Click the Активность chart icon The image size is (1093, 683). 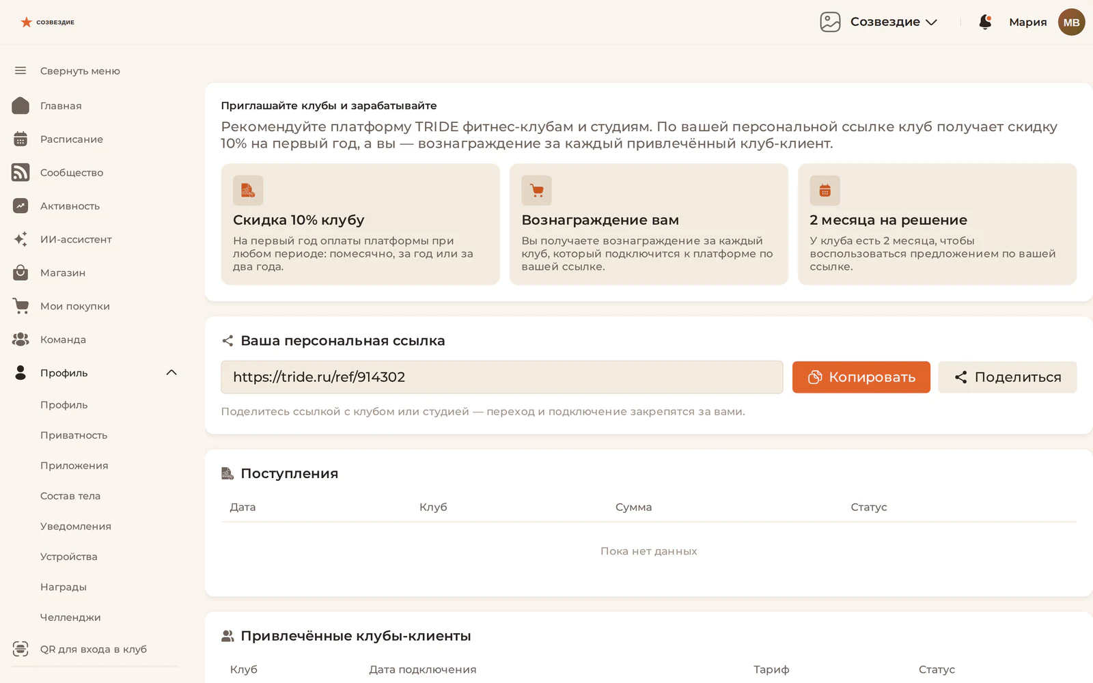20,206
